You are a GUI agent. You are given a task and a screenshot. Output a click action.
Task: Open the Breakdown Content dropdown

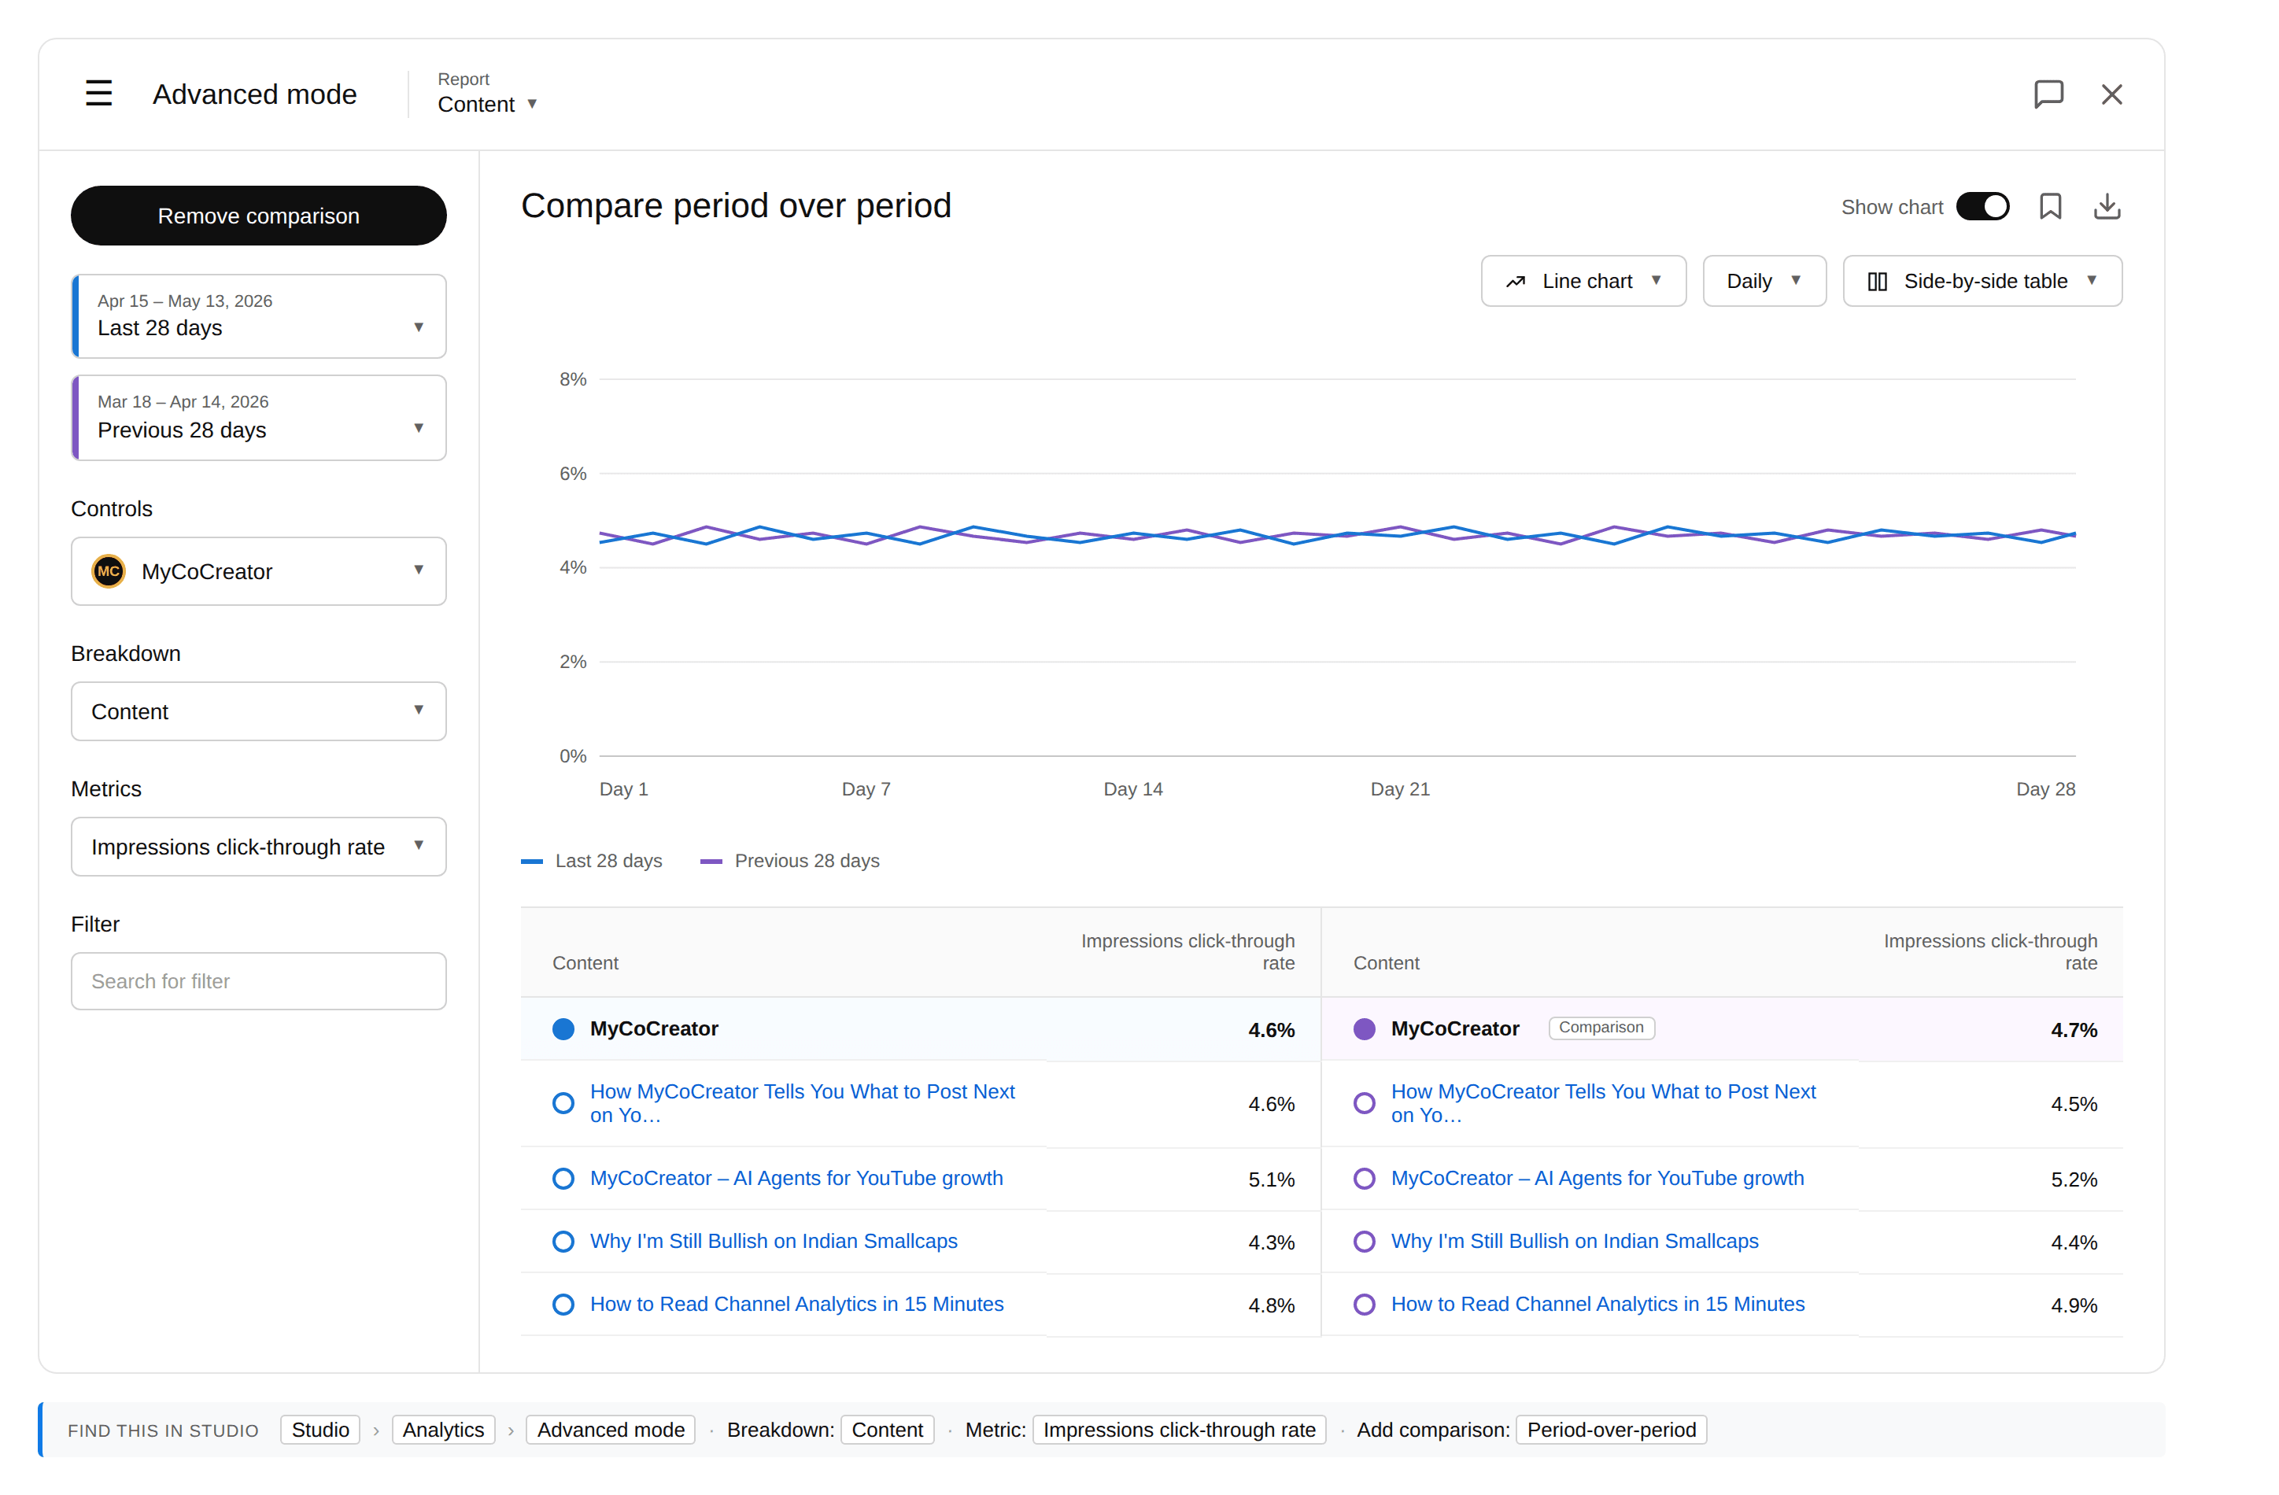(259, 711)
